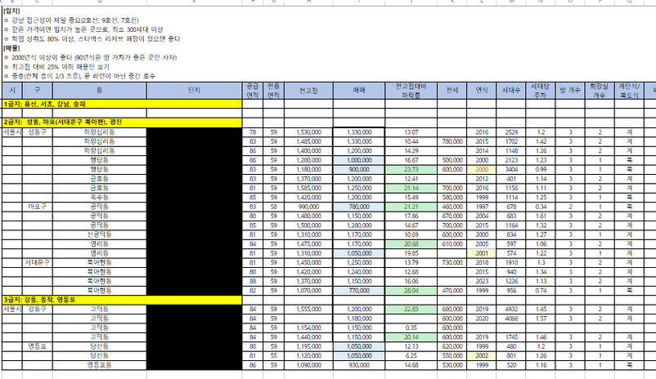Image resolution: width=656 pixels, height=379 pixels.
Task: Click the green 하락률 cell 22.83
Action: (411, 310)
